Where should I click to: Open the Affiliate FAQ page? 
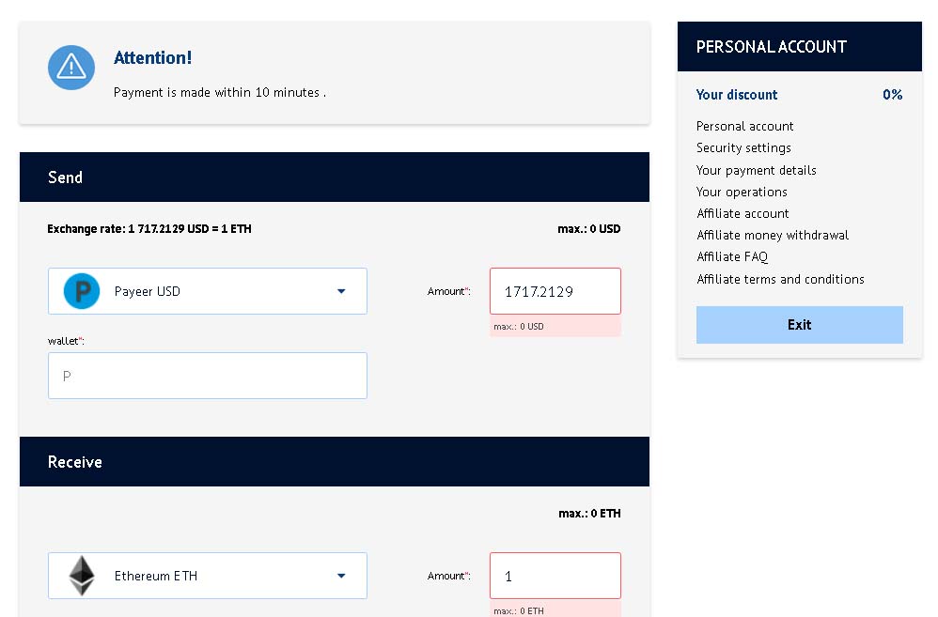pyautogui.click(x=732, y=256)
